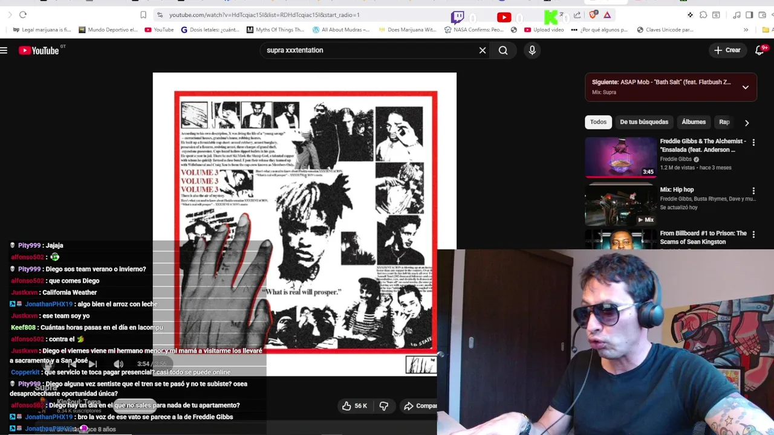Open options menu for "Mix: Hip hop"
774x435 pixels.
click(753, 190)
